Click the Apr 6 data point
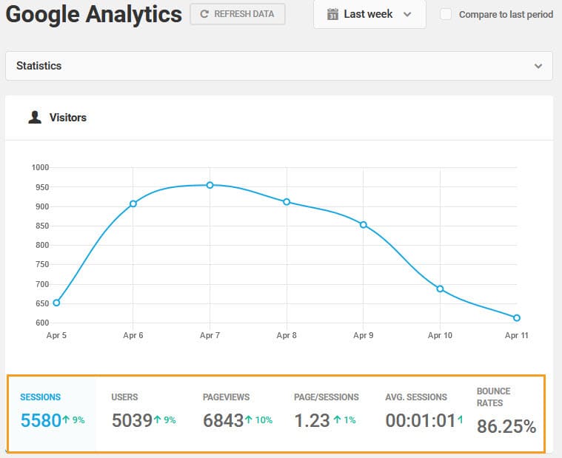This screenshot has width=562, height=458. 133,203
